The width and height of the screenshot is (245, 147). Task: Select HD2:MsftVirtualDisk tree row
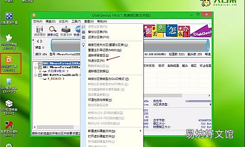(x=61, y=75)
